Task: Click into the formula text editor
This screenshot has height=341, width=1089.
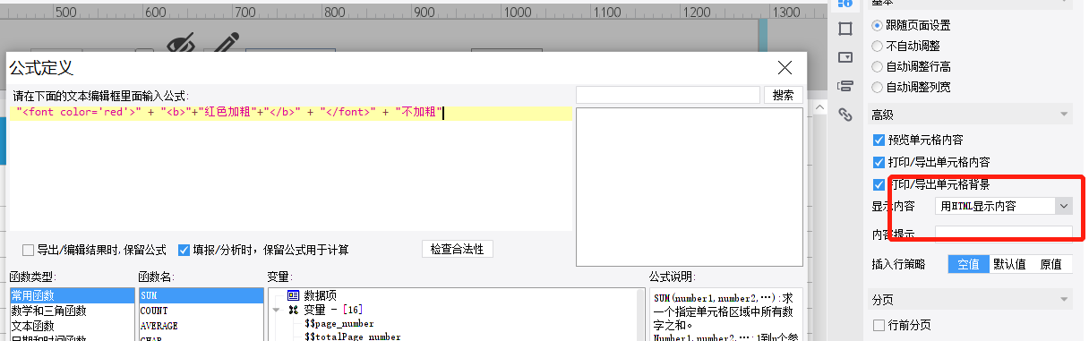Action: (x=292, y=168)
